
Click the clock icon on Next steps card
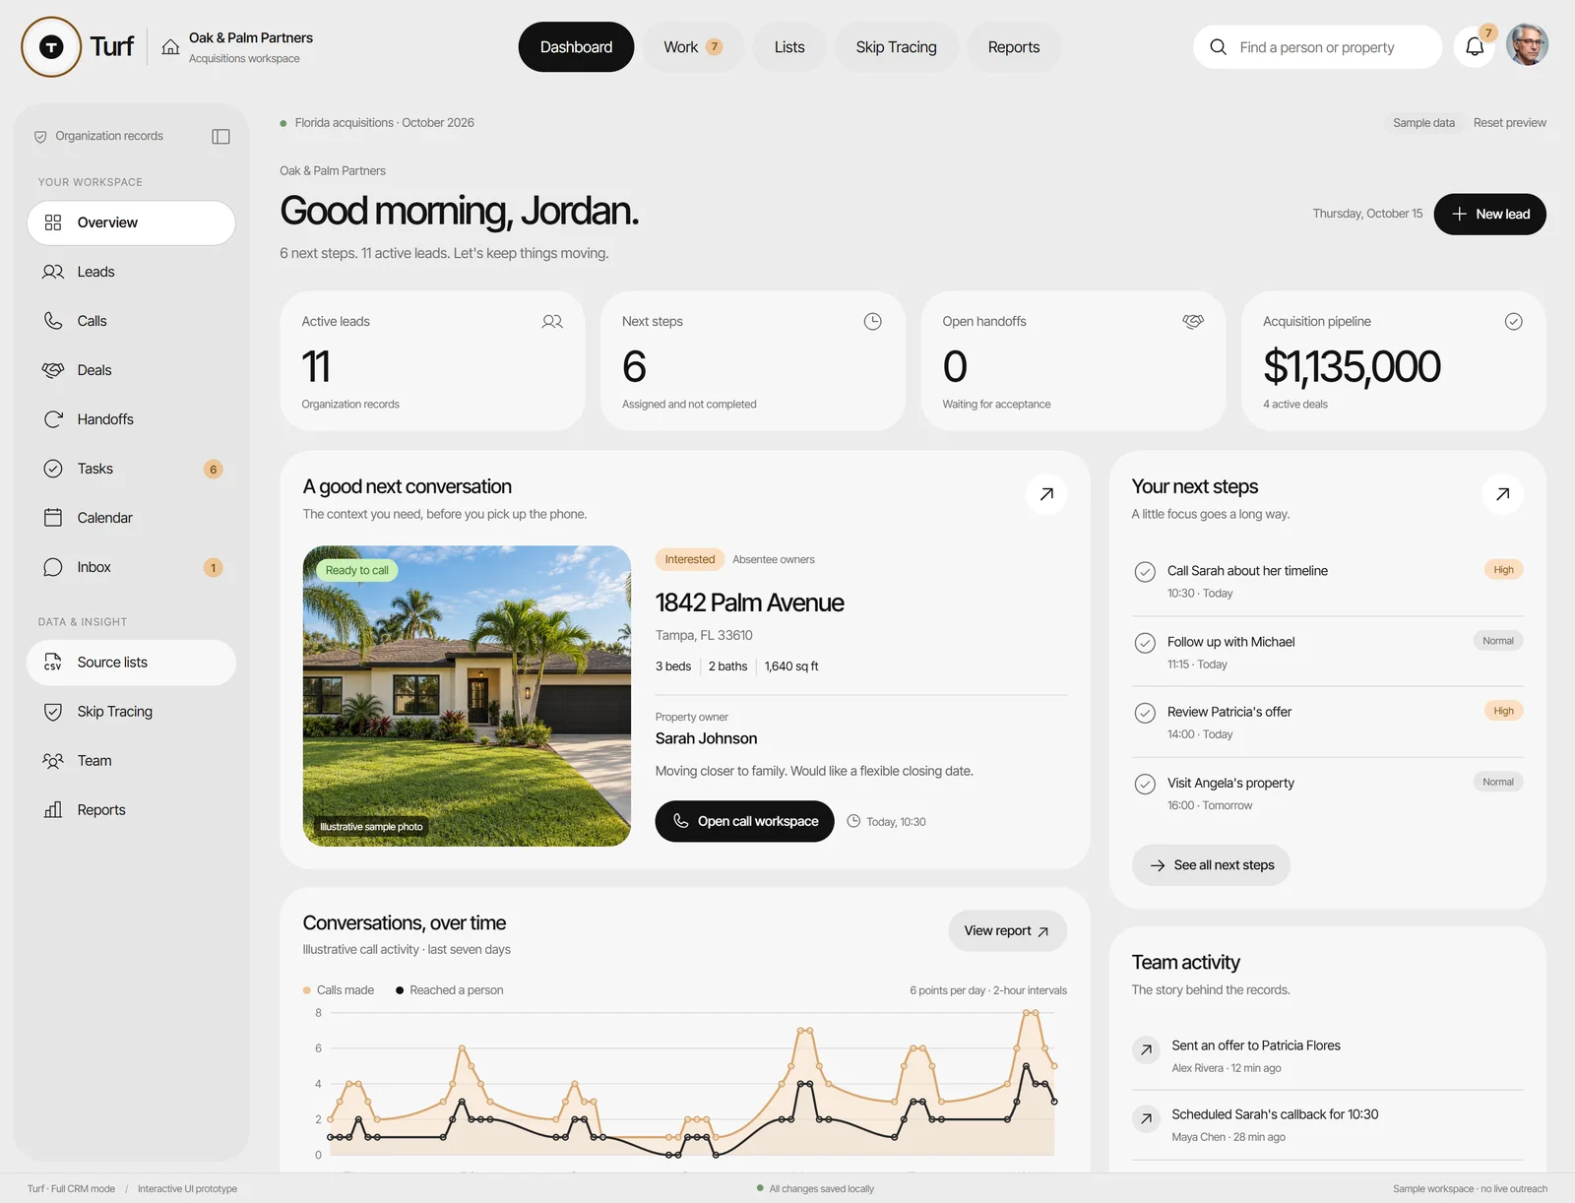[872, 321]
